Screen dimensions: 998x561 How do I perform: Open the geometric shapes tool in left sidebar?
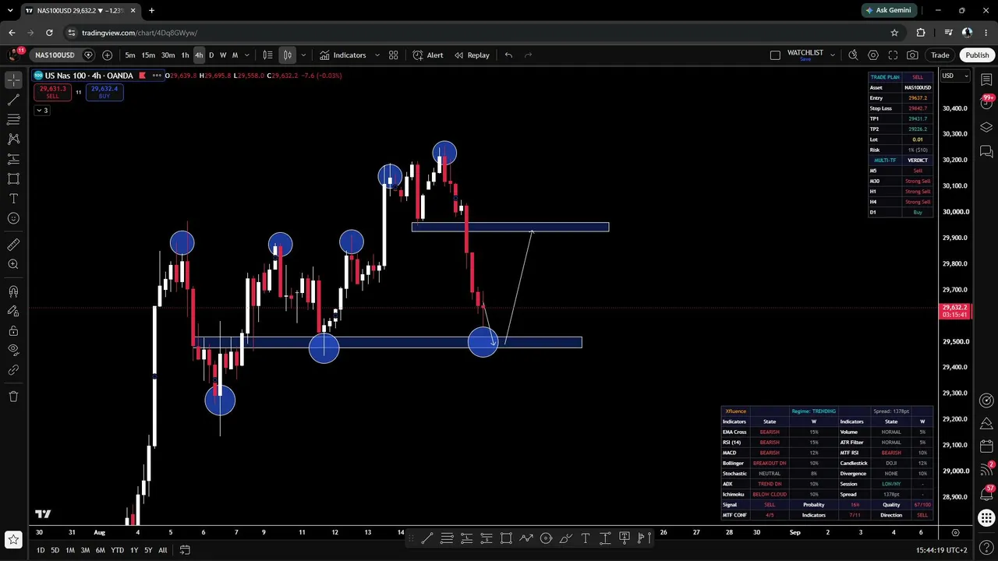(13, 178)
